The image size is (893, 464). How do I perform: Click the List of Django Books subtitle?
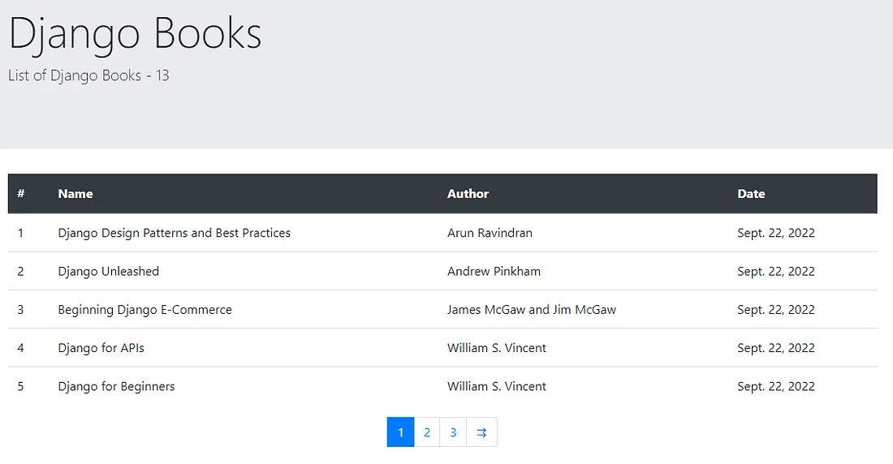point(88,75)
